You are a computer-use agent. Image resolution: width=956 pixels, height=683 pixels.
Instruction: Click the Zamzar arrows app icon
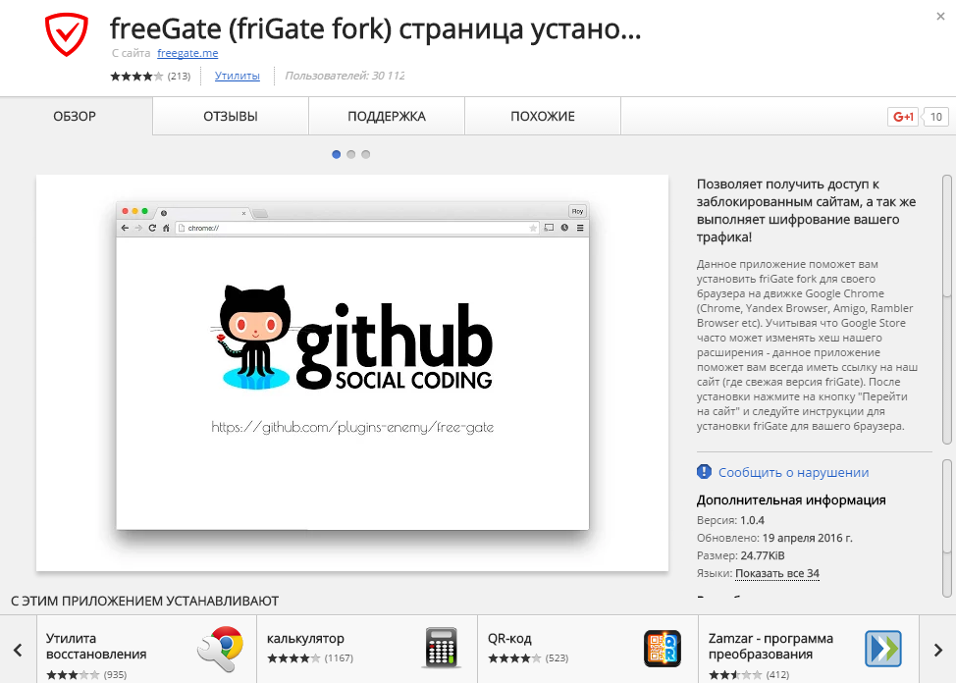(x=882, y=649)
